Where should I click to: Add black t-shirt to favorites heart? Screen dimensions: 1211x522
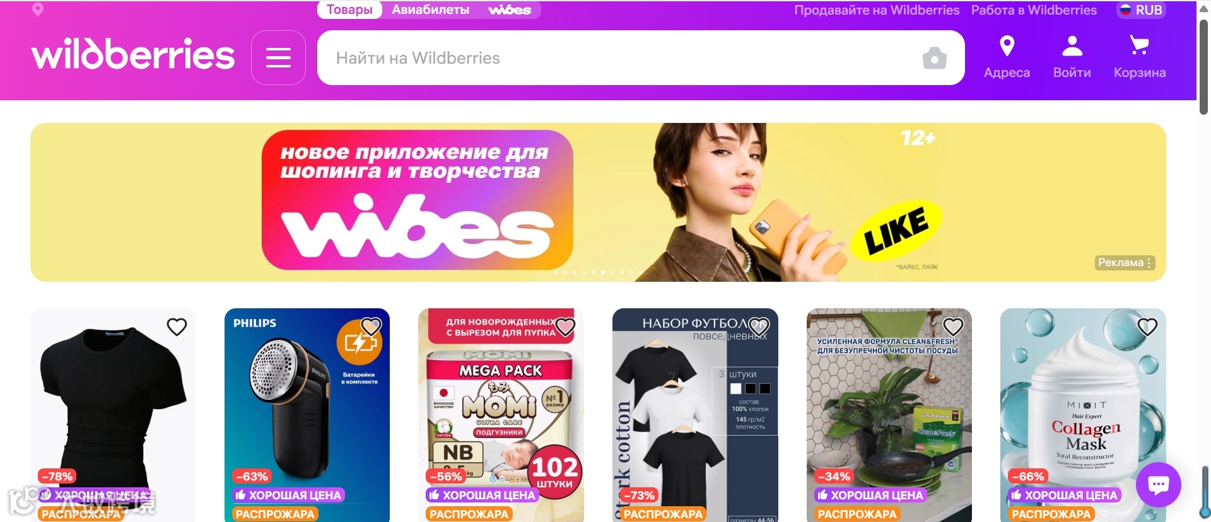[177, 327]
